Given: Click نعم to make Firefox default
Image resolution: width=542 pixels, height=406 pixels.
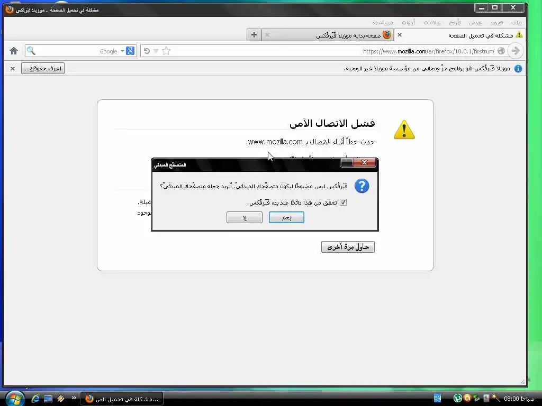Looking at the screenshot, I should (x=286, y=217).
